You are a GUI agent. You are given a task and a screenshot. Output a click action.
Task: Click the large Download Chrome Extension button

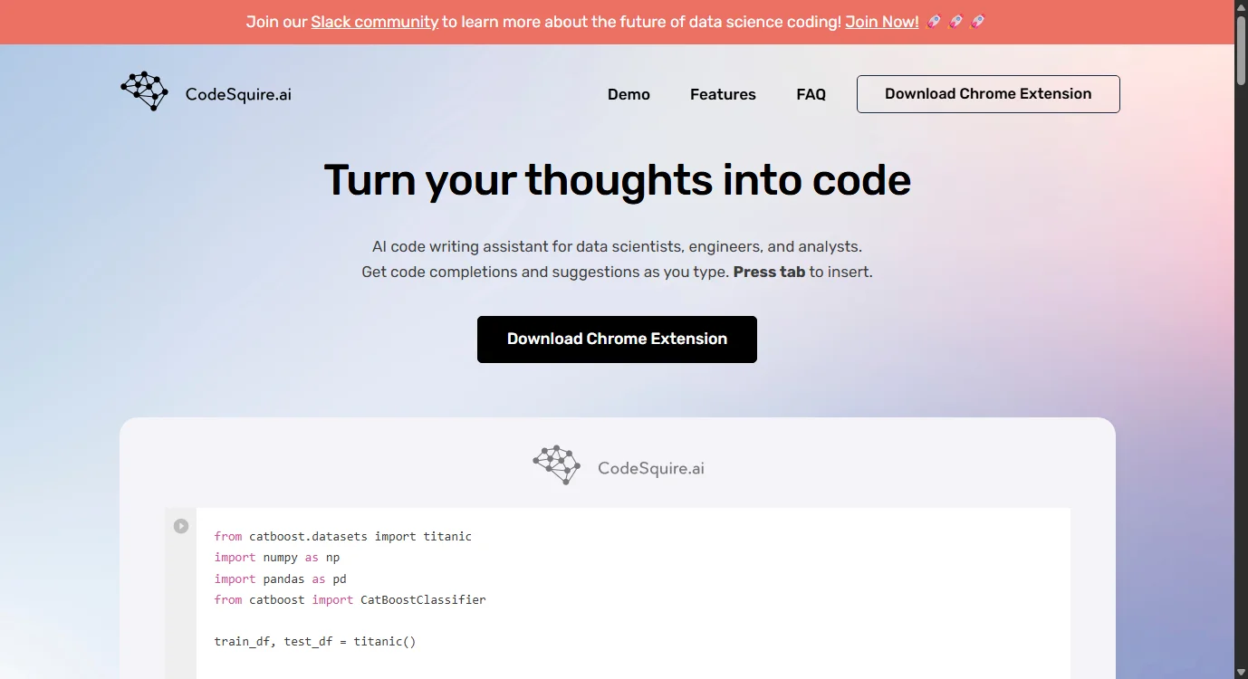click(617, 339)
